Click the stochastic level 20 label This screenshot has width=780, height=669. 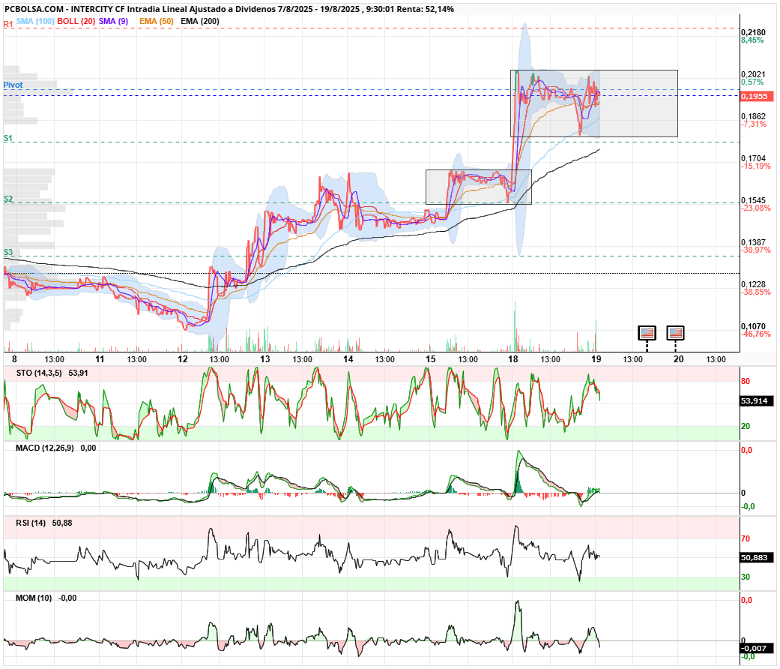point(746,427)
